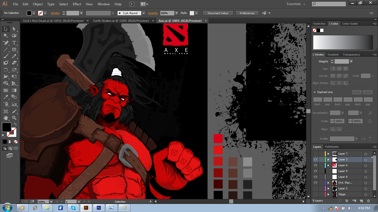Open the File menu

point(15,4)
